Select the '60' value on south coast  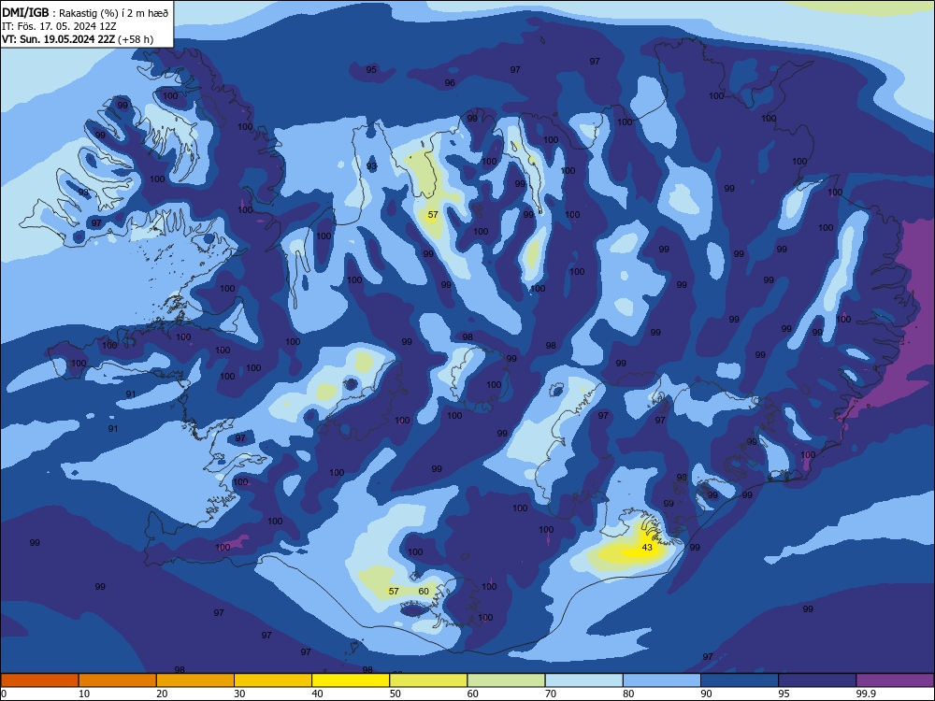point(424,592)
